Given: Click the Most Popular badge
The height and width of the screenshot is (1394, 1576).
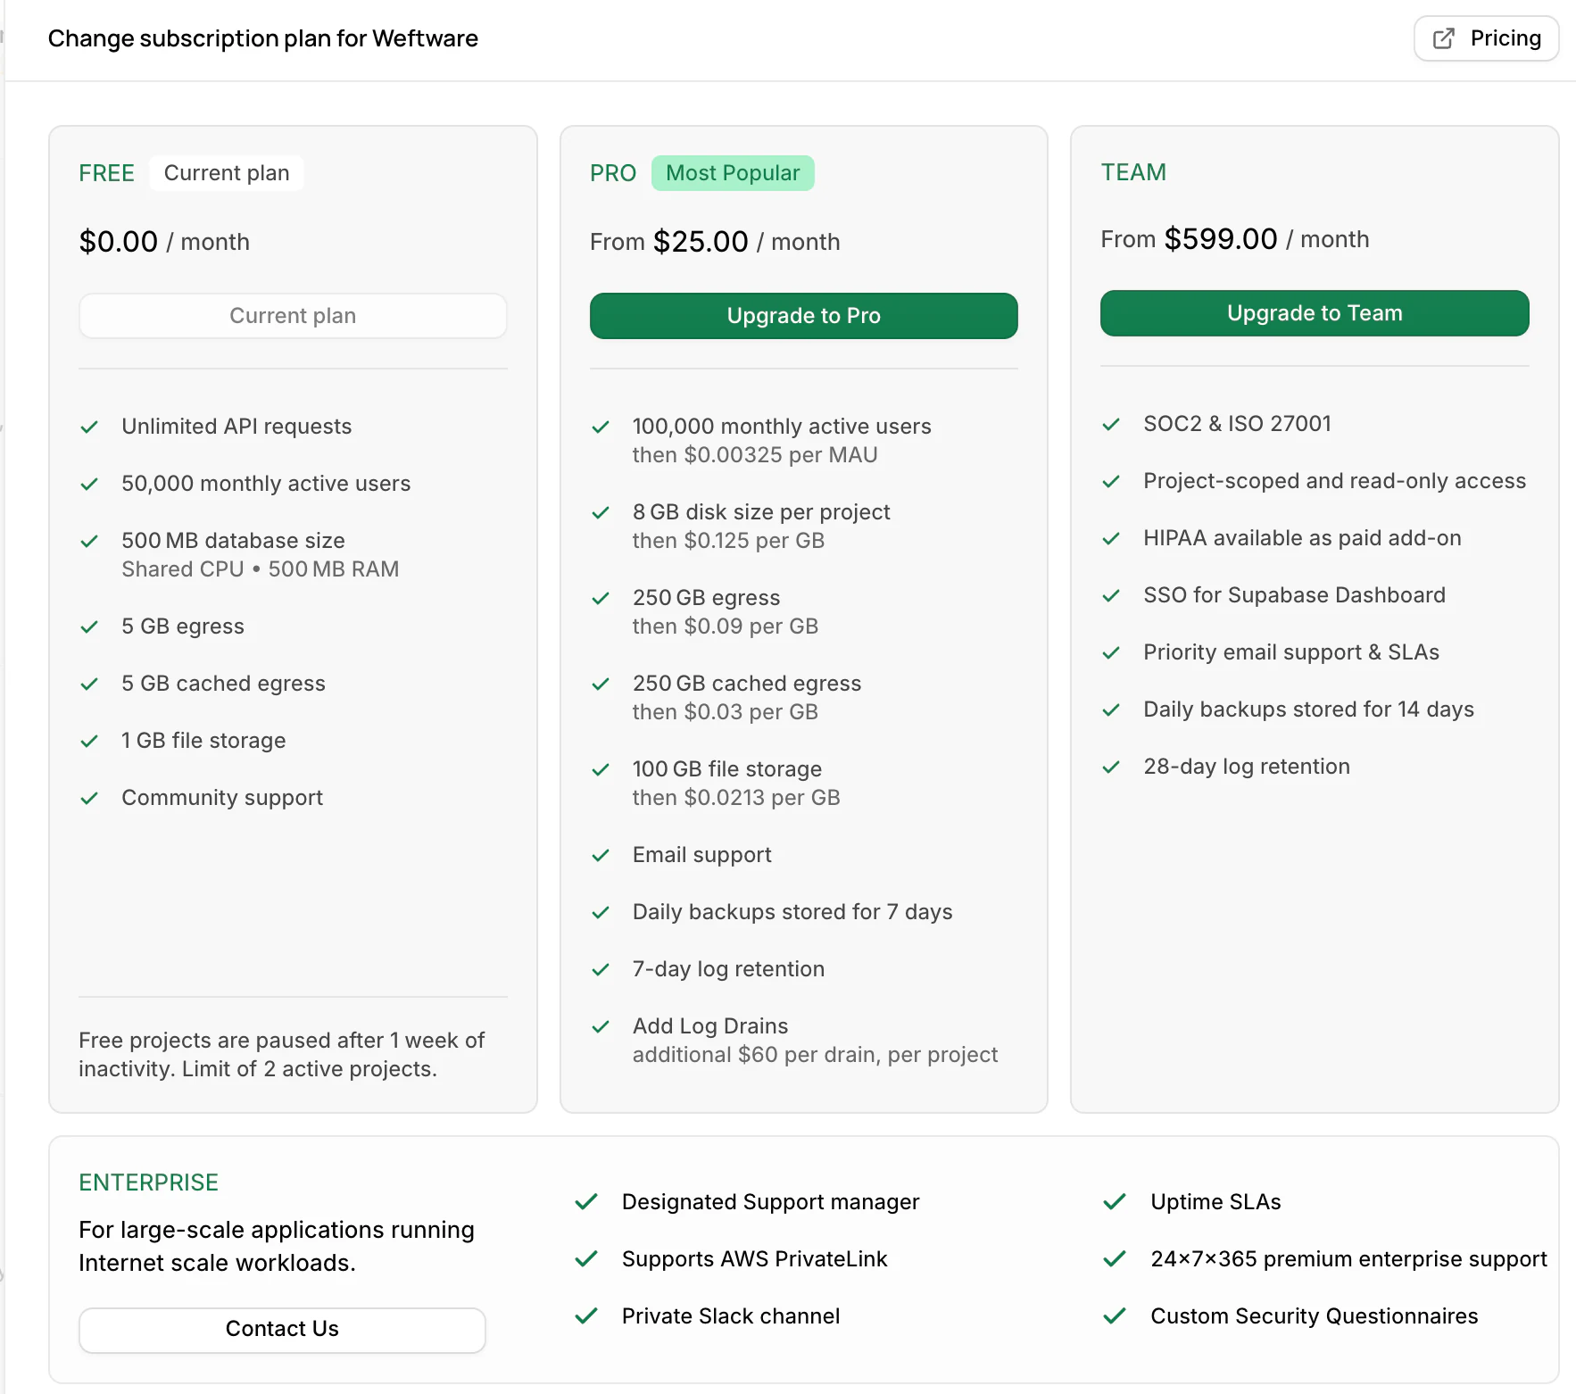Looking at the screenshot, I should click(733, 173).
